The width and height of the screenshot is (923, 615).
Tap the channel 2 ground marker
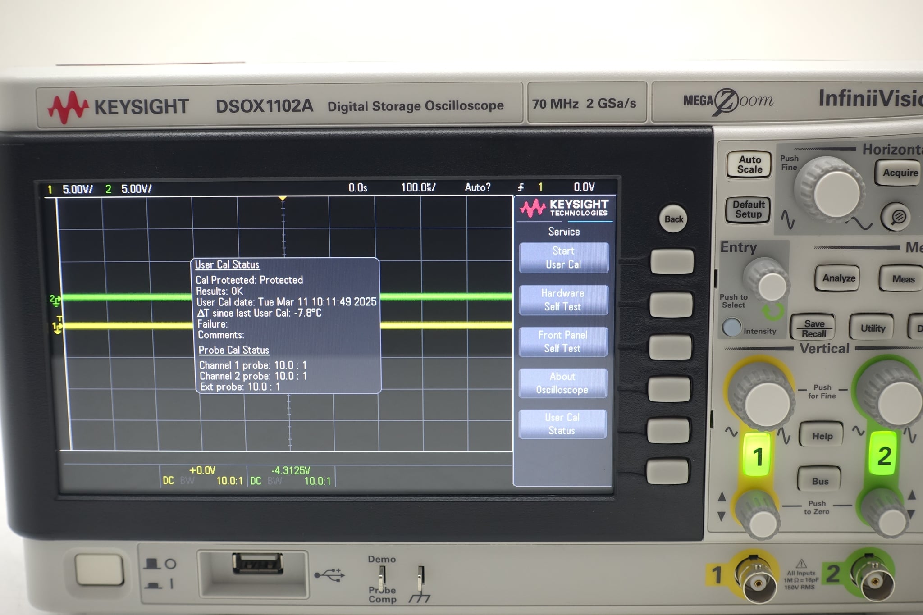click(55, 300)
